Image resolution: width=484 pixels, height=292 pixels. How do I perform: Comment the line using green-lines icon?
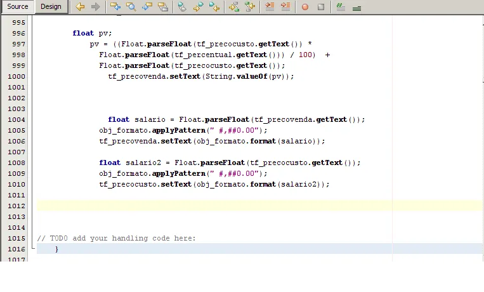[x=341, y=7]
